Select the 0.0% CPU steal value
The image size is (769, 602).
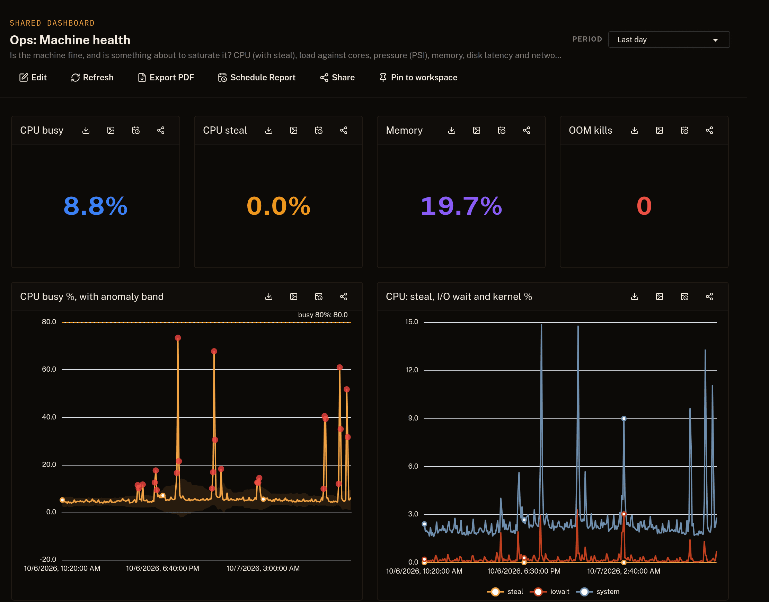(x=279, y=206)
